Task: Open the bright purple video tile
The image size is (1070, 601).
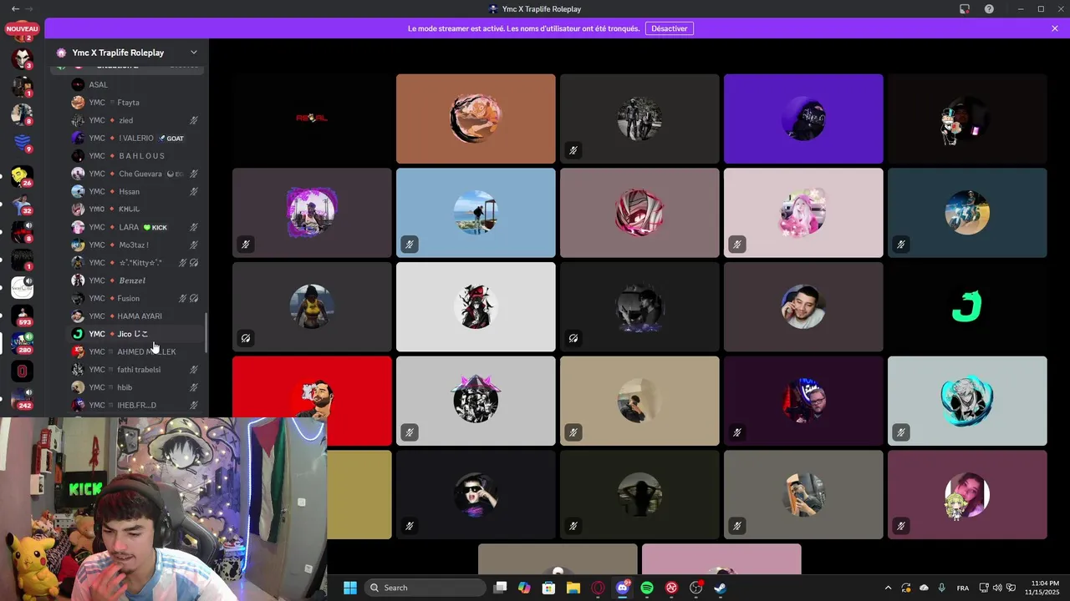Action: [x=803, y=119]
